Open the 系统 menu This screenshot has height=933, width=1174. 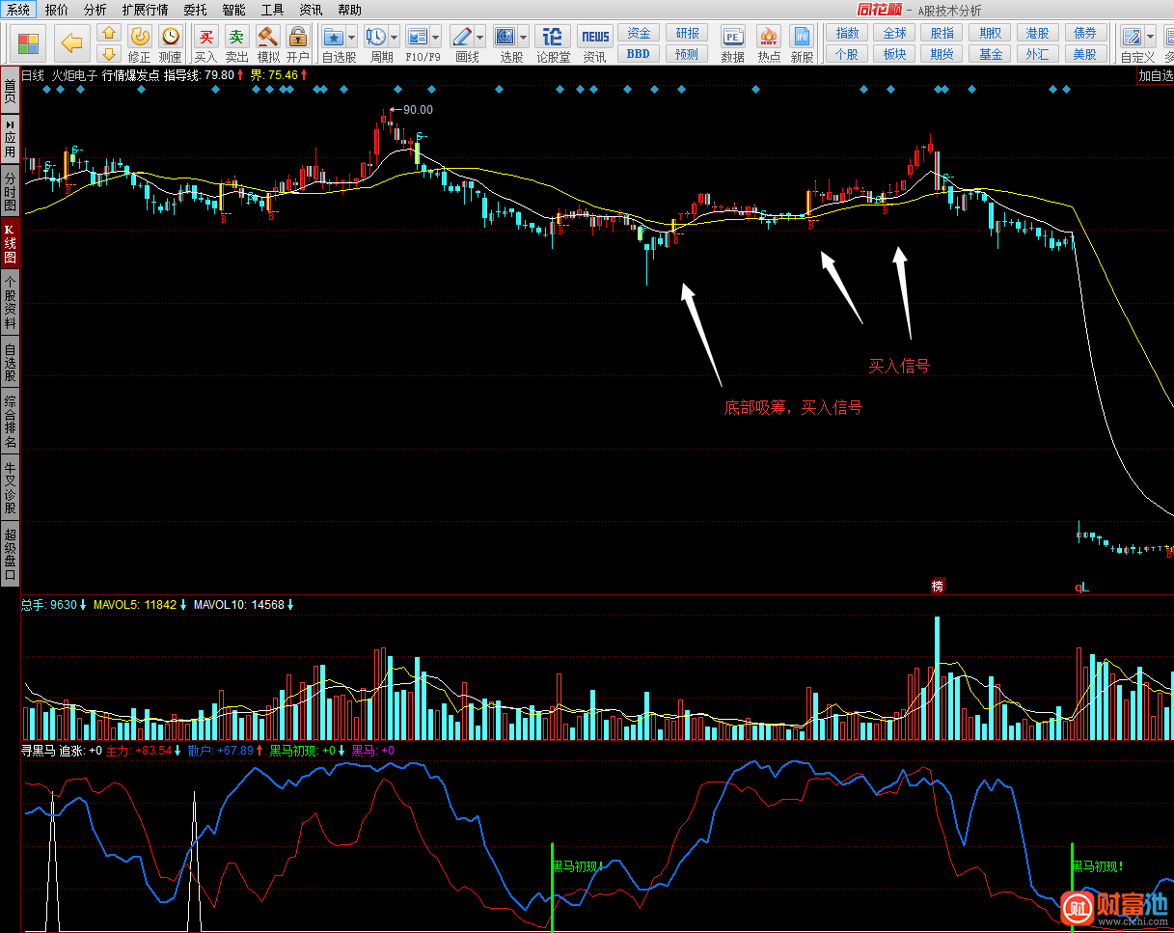coord(18,10)
